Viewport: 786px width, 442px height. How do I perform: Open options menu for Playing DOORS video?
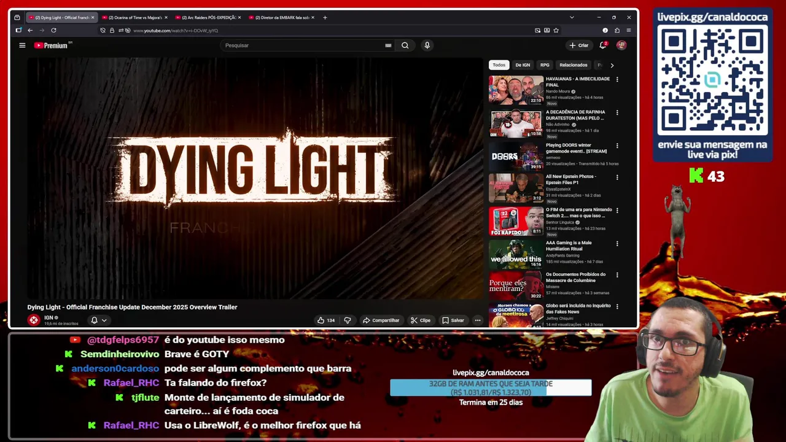coord(617,145)
